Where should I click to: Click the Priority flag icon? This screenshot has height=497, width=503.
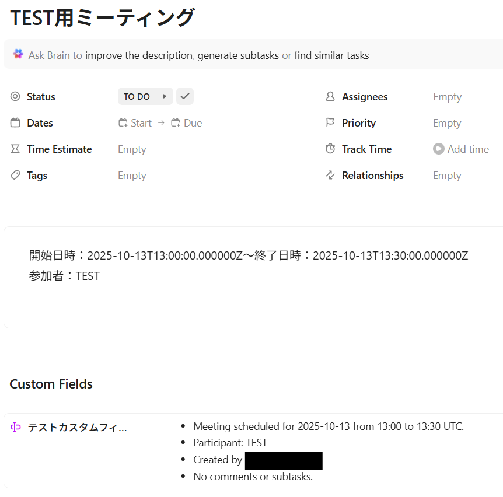click(330, 123)
